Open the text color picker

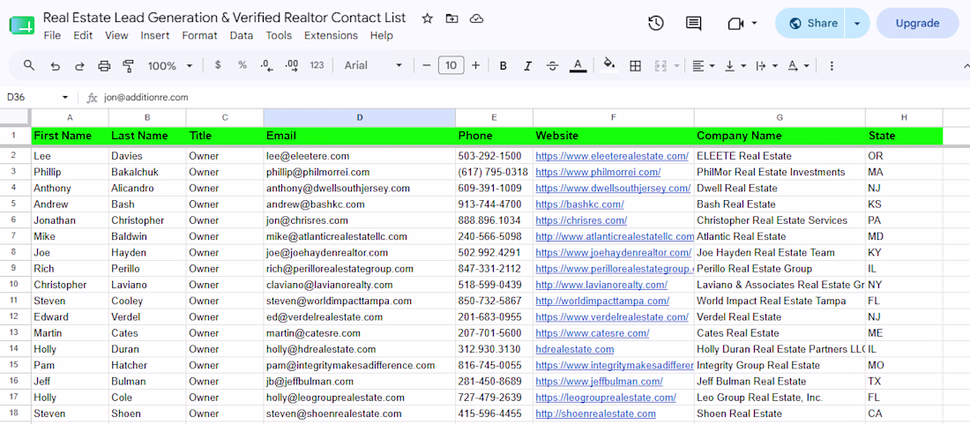point(578,65)
